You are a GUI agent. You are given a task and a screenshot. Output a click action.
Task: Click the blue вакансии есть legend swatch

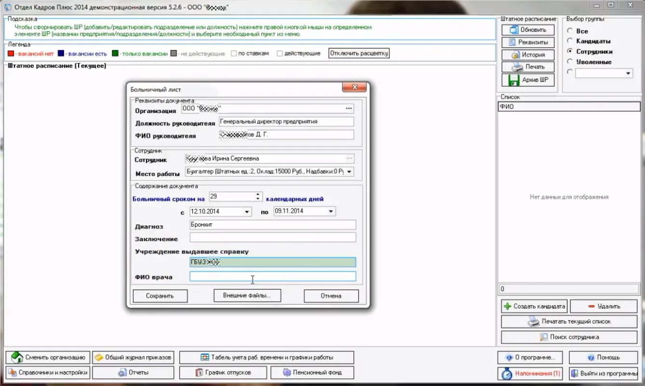pyautogui.click(x=61, y=53)
